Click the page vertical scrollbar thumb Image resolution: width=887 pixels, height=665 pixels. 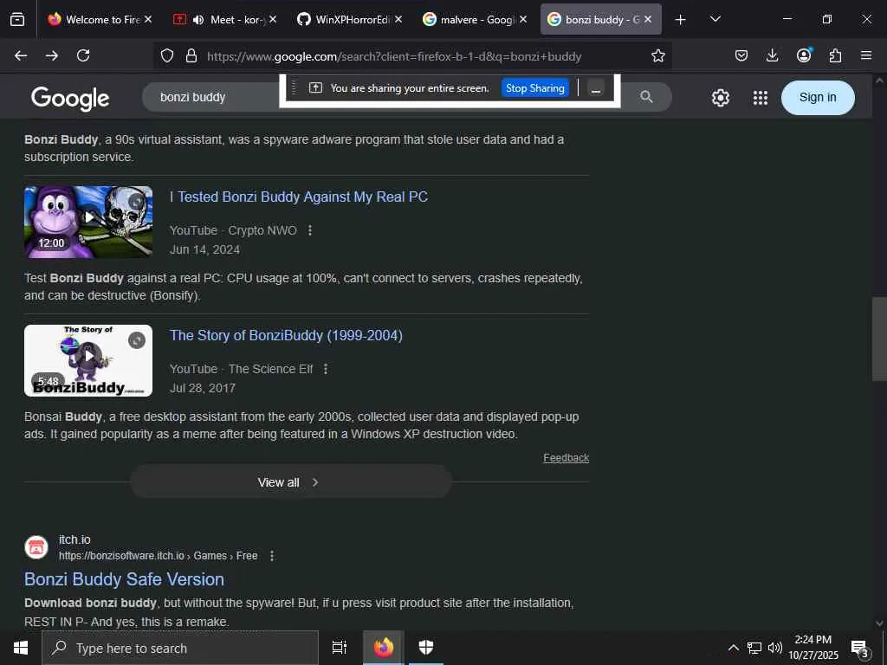(878, 339)
